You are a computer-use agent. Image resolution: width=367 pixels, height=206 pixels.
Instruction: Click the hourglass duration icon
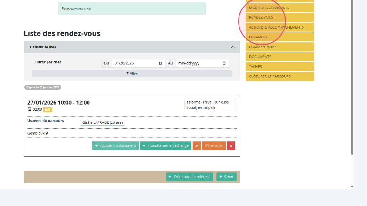(29, 110)
